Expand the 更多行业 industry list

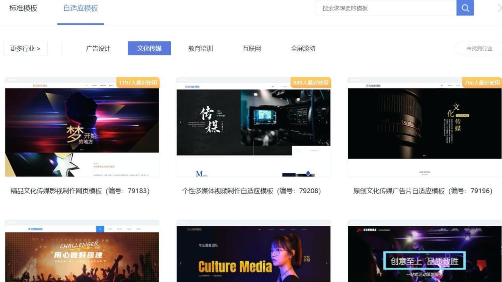25,48
